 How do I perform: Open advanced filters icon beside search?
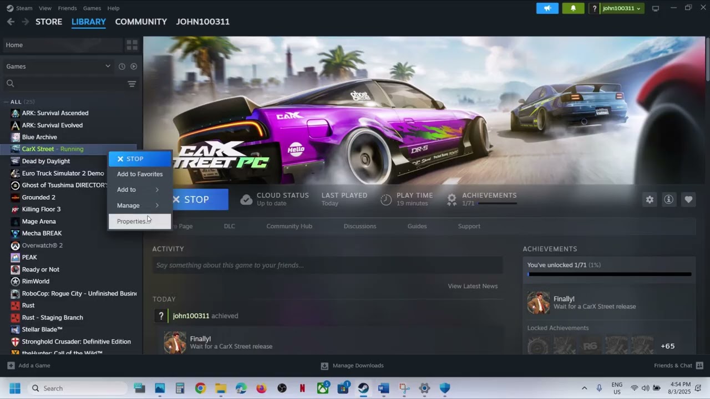[x=131, y=84]
